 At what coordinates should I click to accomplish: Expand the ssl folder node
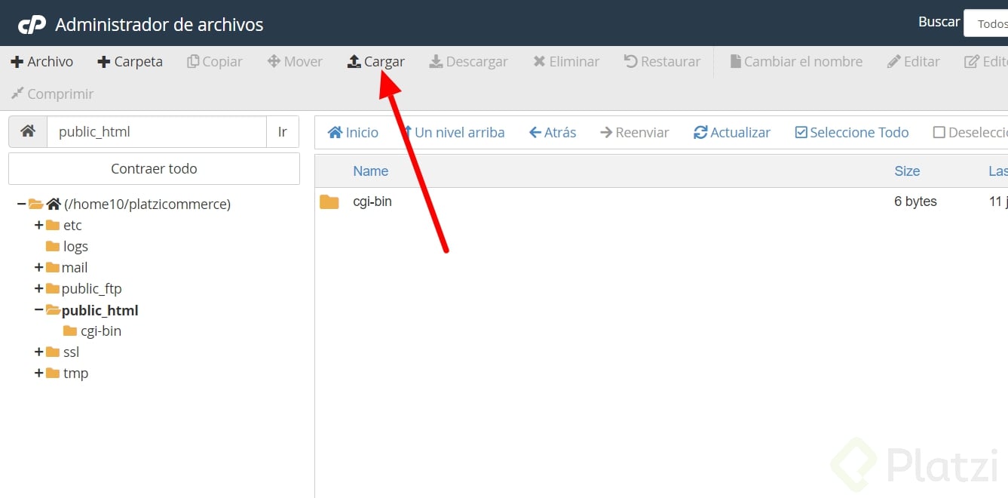point(38,352)
